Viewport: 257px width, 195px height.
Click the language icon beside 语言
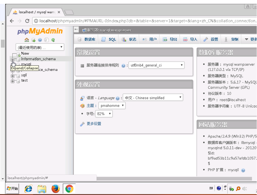(x=82, y=98)
